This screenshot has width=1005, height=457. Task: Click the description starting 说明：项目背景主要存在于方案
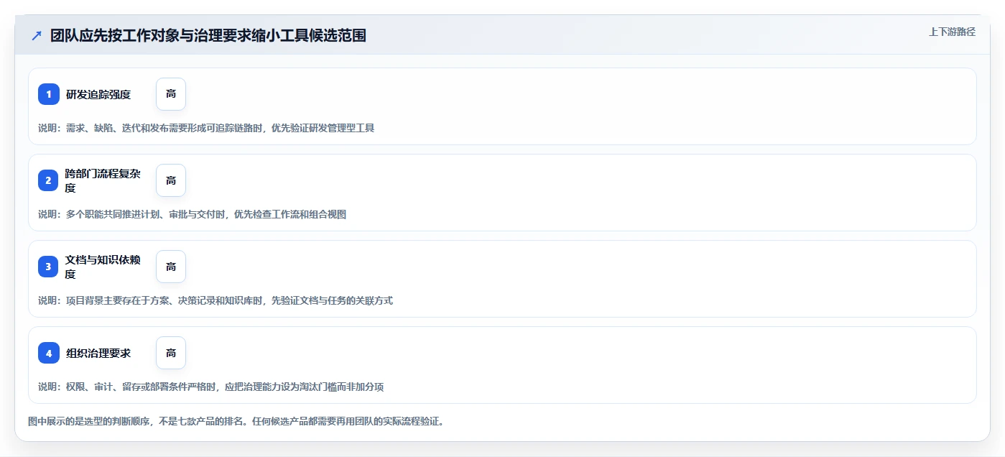click(x=216, y=300)
